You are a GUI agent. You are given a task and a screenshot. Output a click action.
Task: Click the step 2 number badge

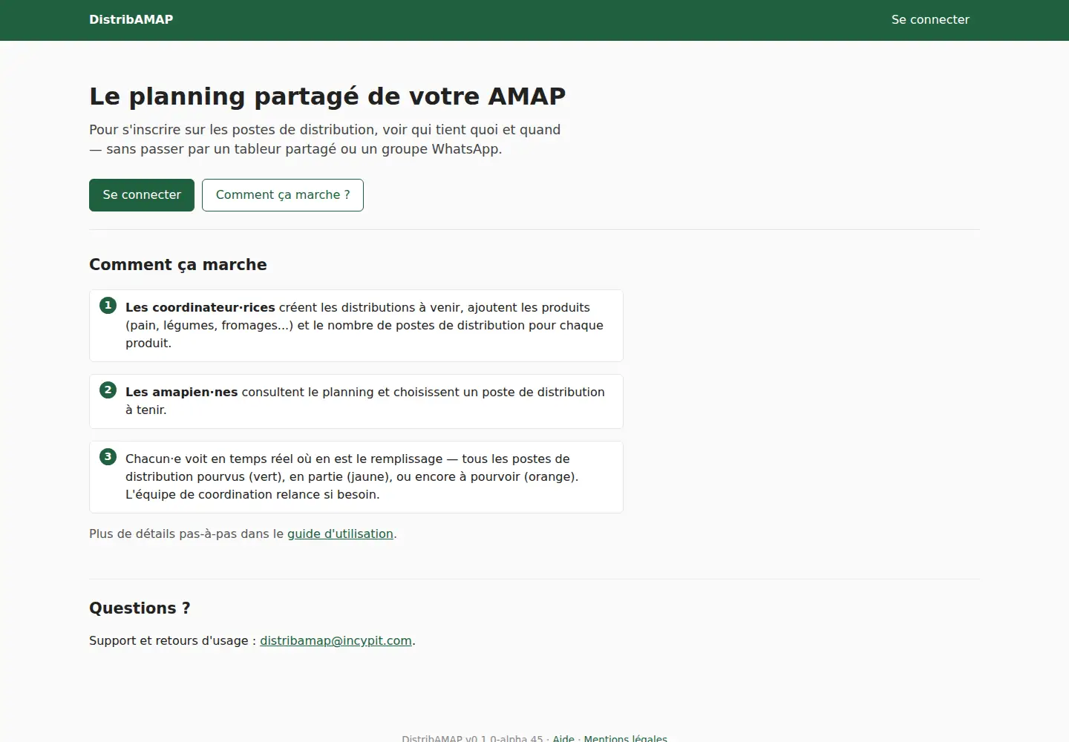tap(108, 390)
